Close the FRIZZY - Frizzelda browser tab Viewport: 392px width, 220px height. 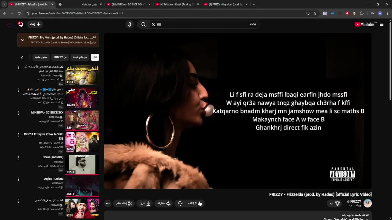coord(52,4)
